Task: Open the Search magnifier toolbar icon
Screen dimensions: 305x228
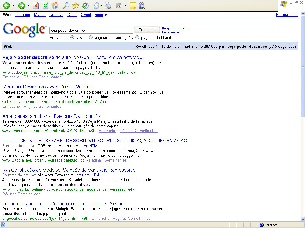Action: pyautogui.click(x=66, y=6)
